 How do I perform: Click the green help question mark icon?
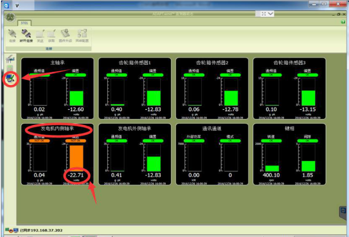pyautogui.click(x=343, y=22)
